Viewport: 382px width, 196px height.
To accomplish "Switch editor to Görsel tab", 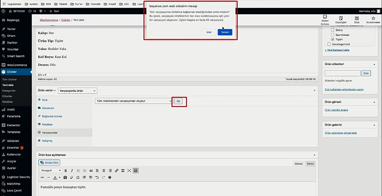I will pos(299,164).
